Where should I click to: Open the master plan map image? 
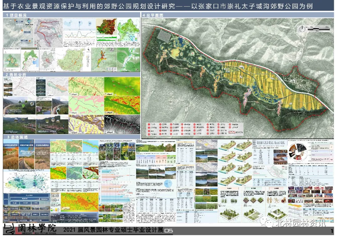237,78
